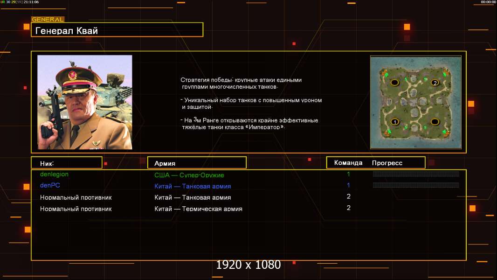Click the 'Генерал Квай' title box
497x280 pixels.
[x=117, y=29]
